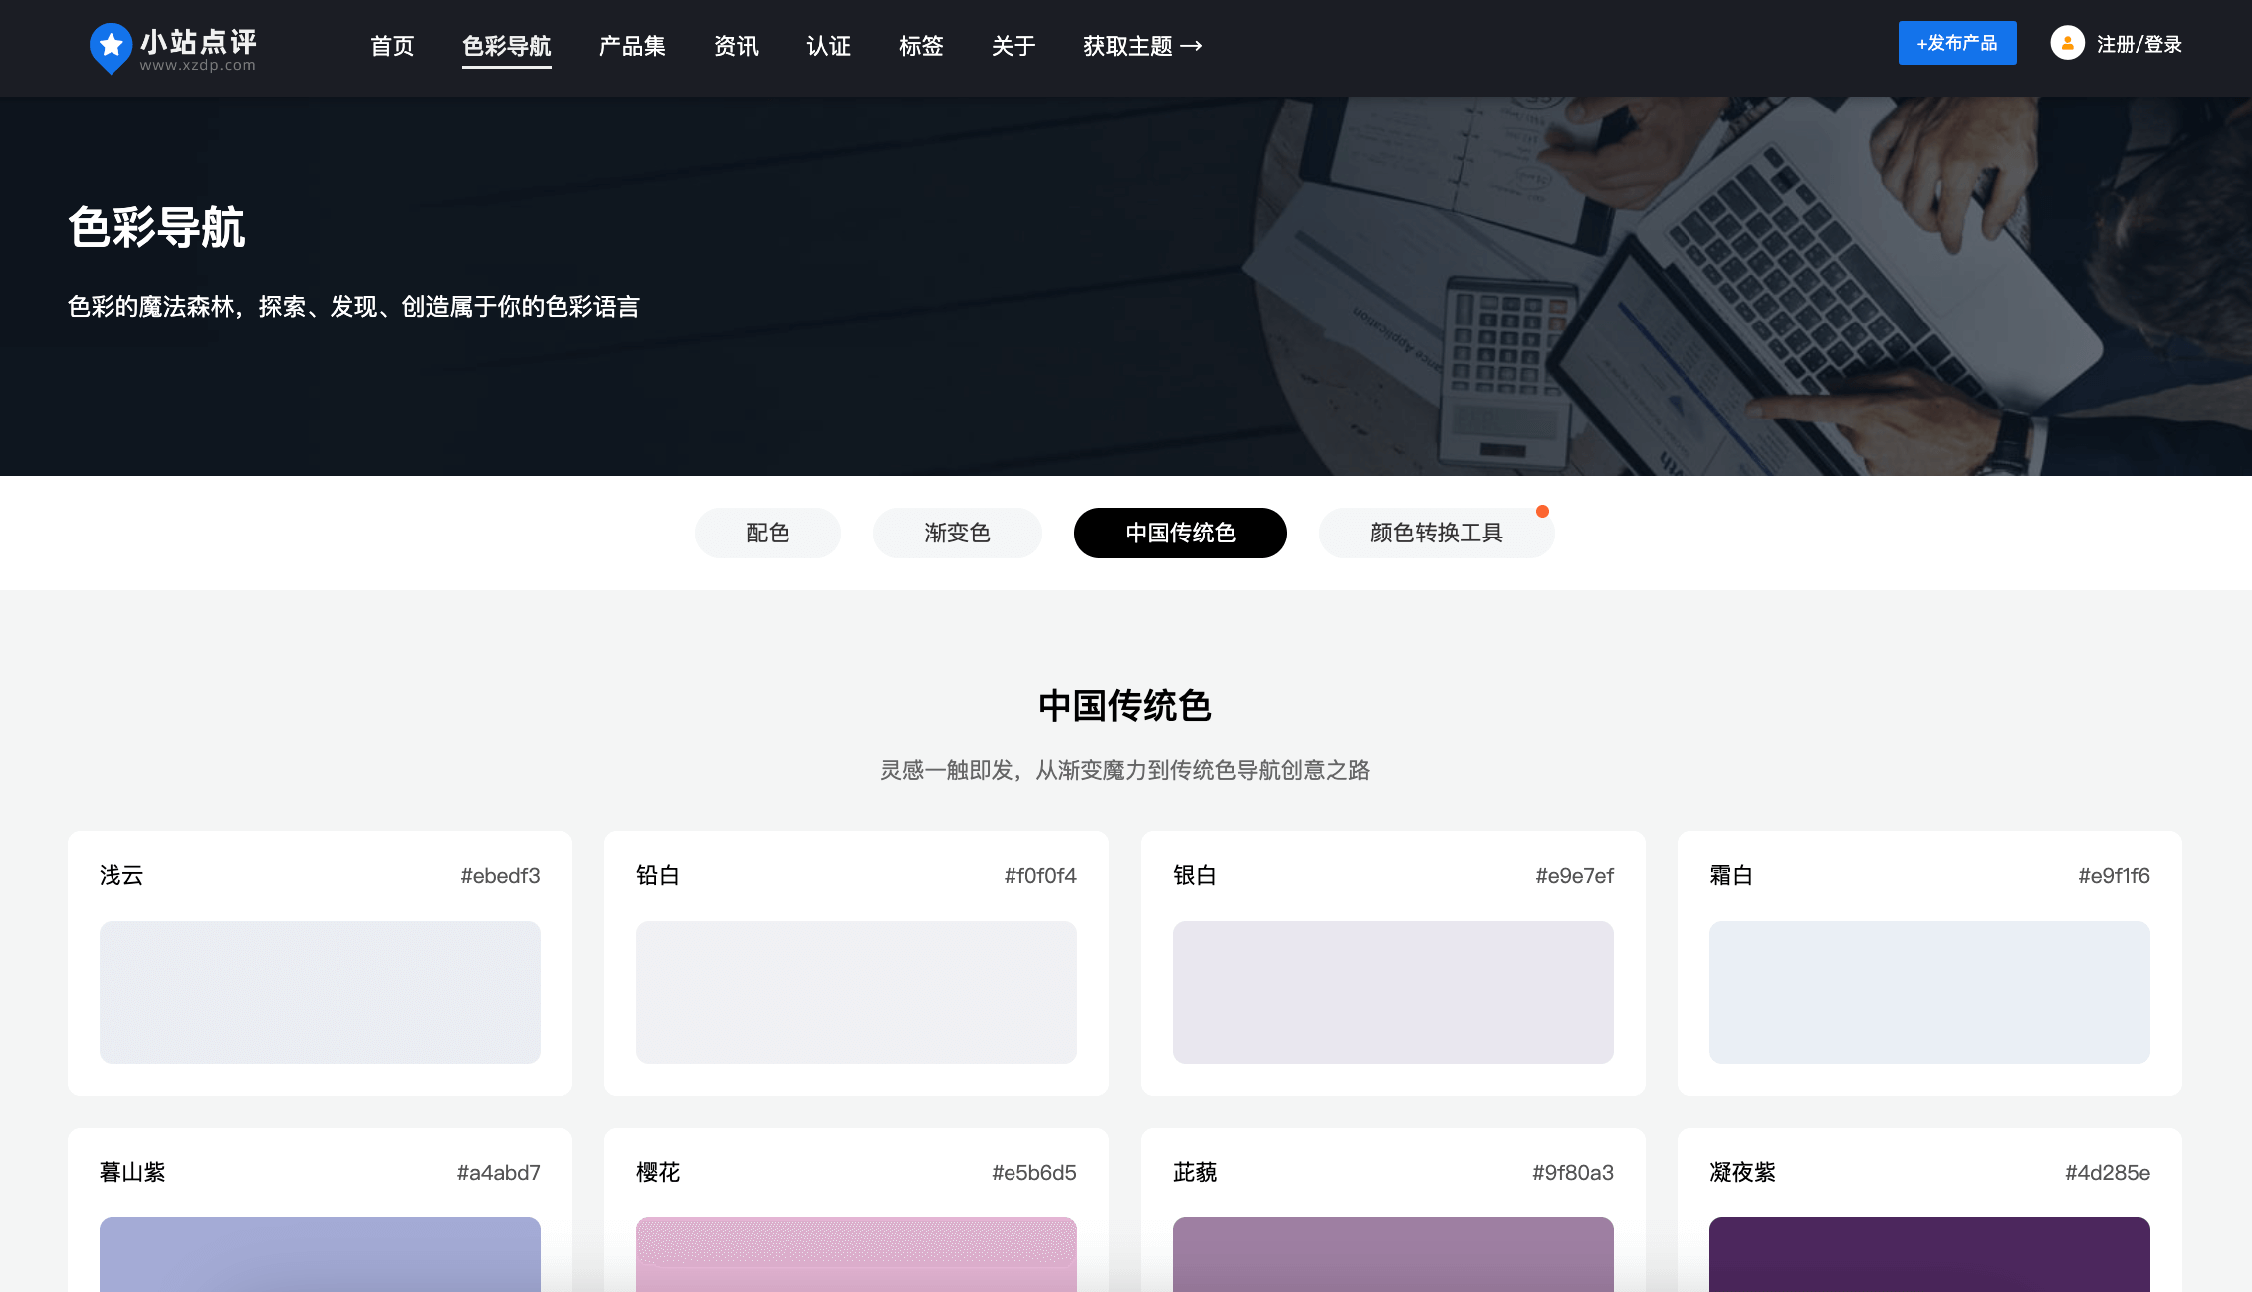
Task: Click the 银白 color name
Action: click(1195, 875)
